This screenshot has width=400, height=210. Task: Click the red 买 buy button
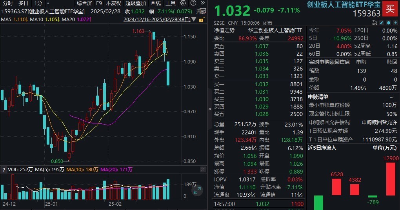[389, 8]
